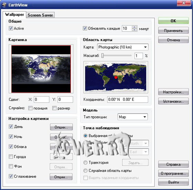Click the green OK button
Viewport: 193px width, 190px height.
click(173, 21)
